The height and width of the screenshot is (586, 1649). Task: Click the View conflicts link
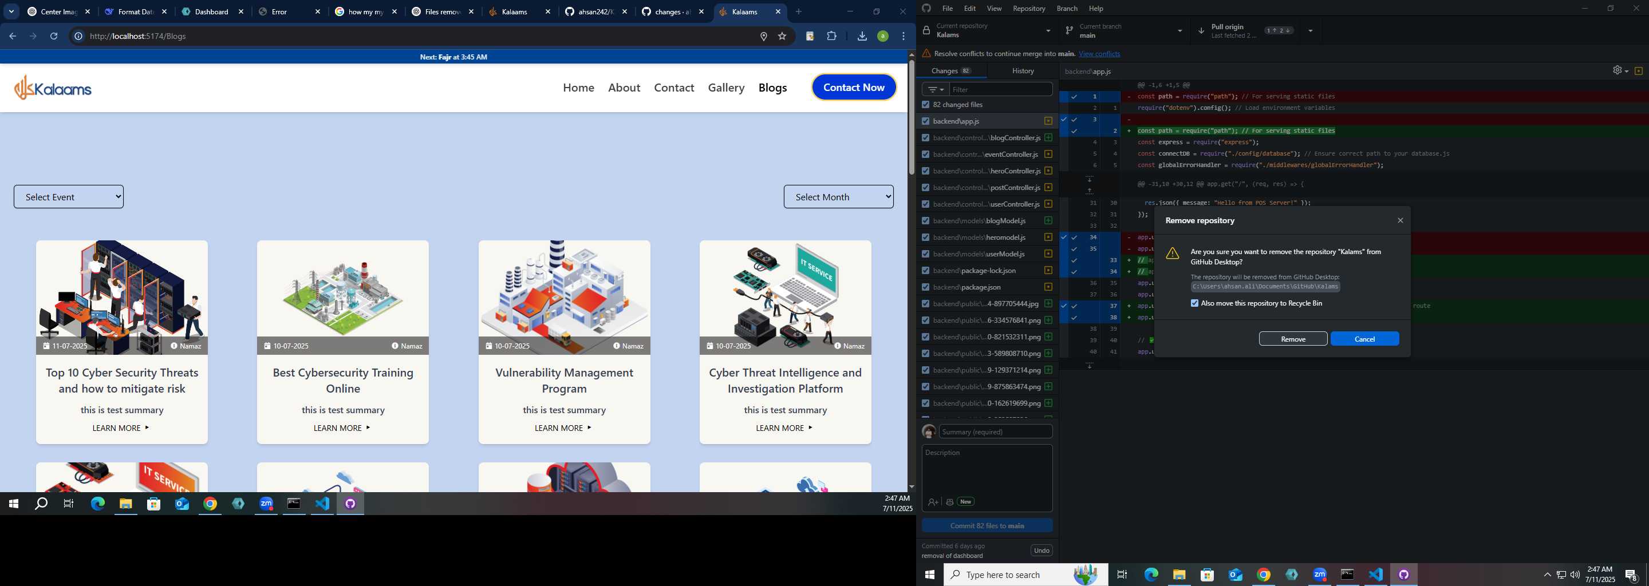[x=1099, y=54]
